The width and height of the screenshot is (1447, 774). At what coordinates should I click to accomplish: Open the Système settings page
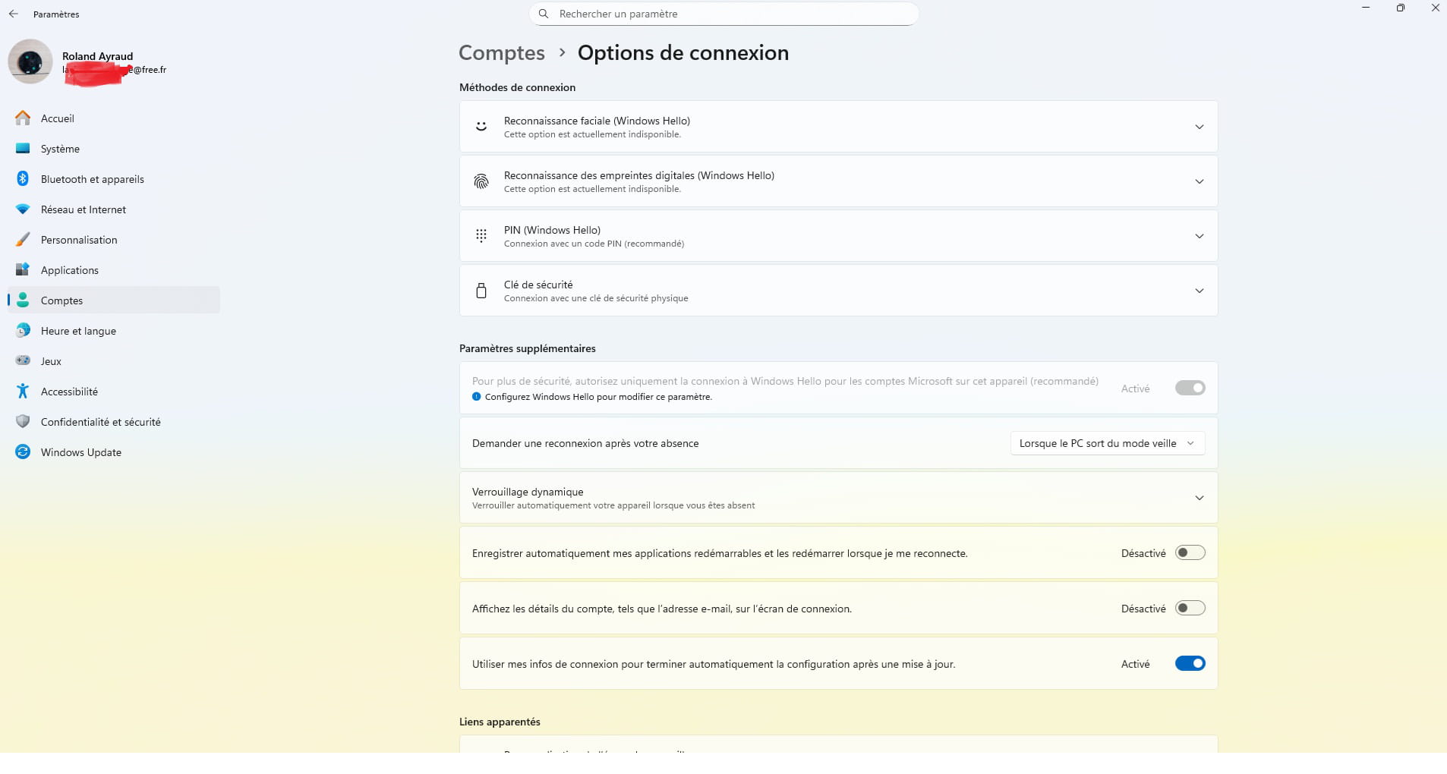point(60,149)
